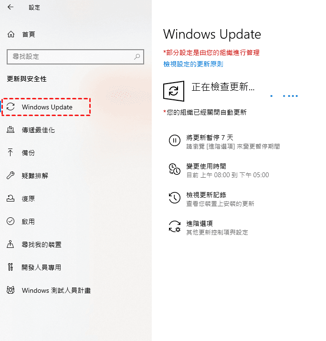This screenshot has height=341, width=326.
Task: Click the wrench icon for 疑難排解
Action: coord(11,175)
